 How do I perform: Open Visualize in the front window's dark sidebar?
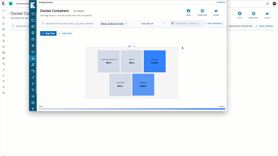(33, 20)
